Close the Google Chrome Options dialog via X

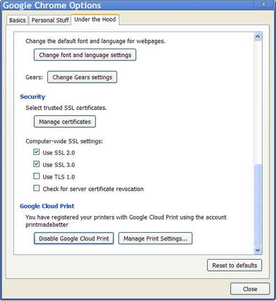tap(264, 4)
